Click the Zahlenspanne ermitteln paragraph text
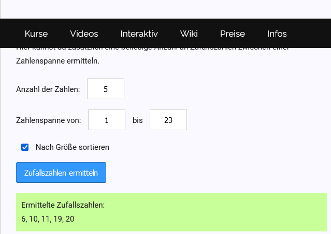Screen dimensions: 331x234 tap(57, 61)
